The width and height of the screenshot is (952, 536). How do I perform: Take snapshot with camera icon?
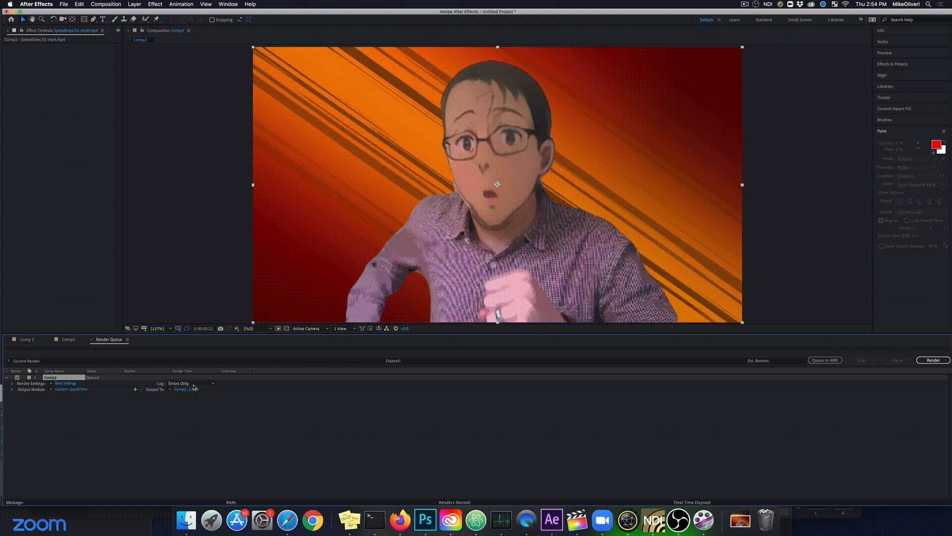click(221, 329)
